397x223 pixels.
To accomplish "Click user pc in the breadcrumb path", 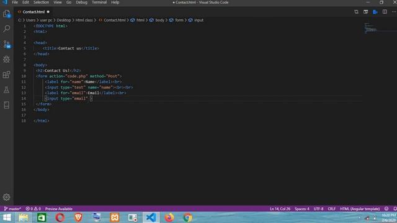I will [x=46, y=20].
